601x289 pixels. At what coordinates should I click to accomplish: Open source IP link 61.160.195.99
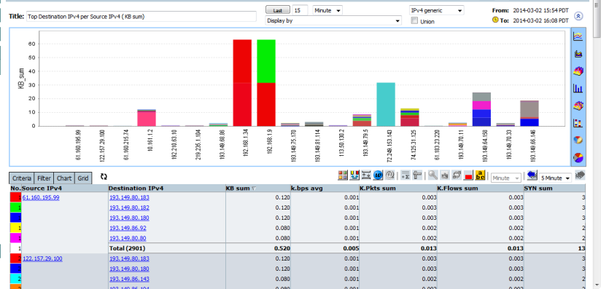(x=41, y=197)
